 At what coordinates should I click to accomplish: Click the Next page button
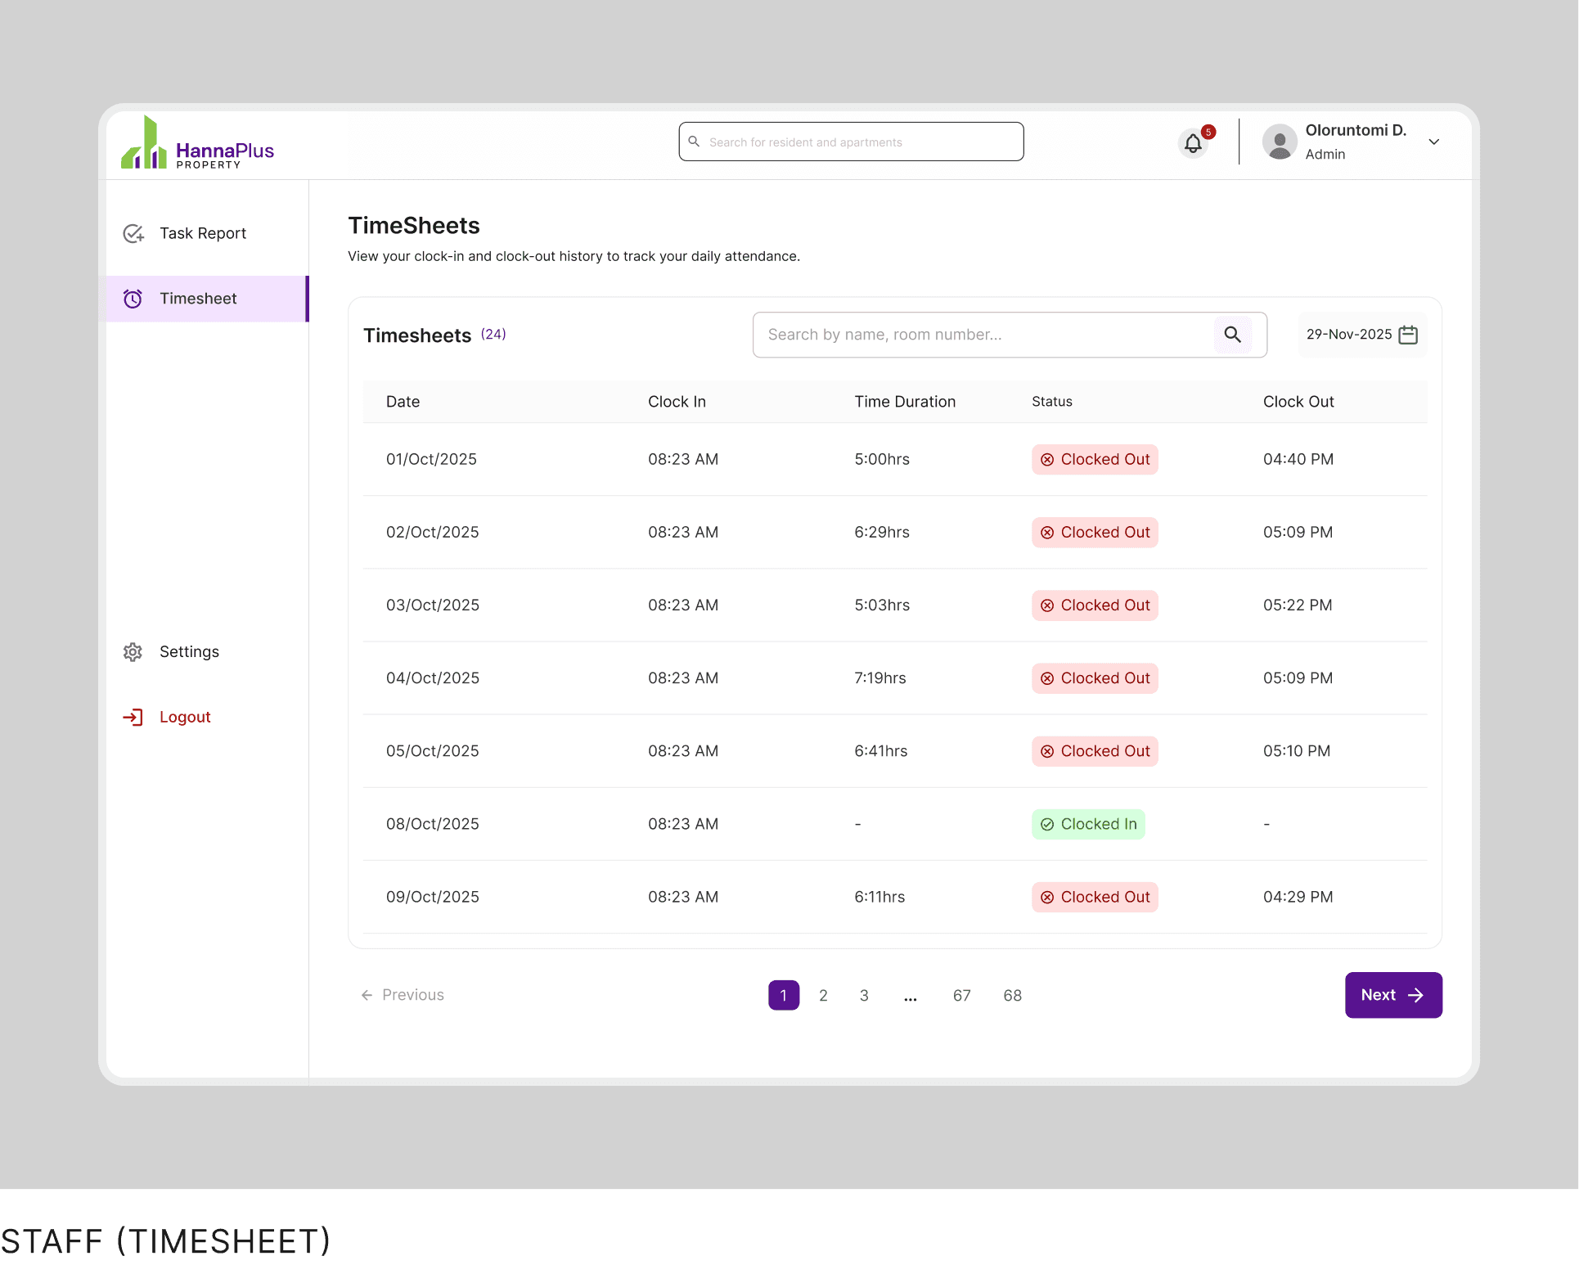click(1392, 995)
